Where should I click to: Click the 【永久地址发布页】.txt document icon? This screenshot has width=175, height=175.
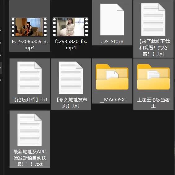click(71, 78)
